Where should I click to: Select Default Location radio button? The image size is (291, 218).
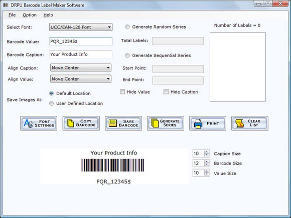(51, 93)
